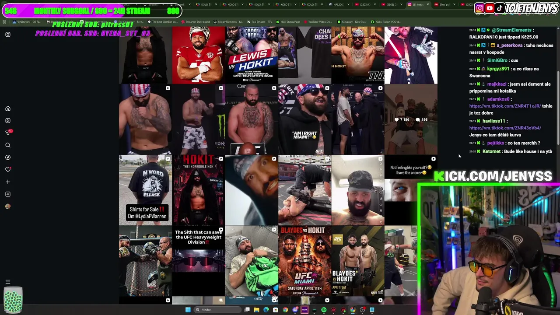Click username pejtikks in chat
Image resolution: width=560 pixels, height=315 pixels.
pos(496,143)
